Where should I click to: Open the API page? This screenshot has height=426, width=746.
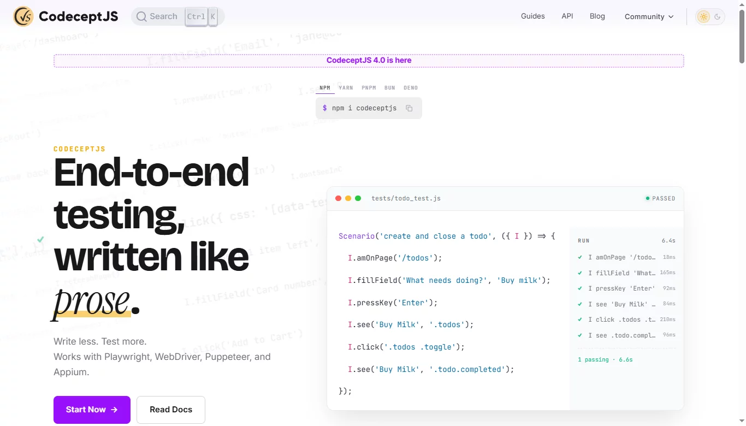[567, 16]
